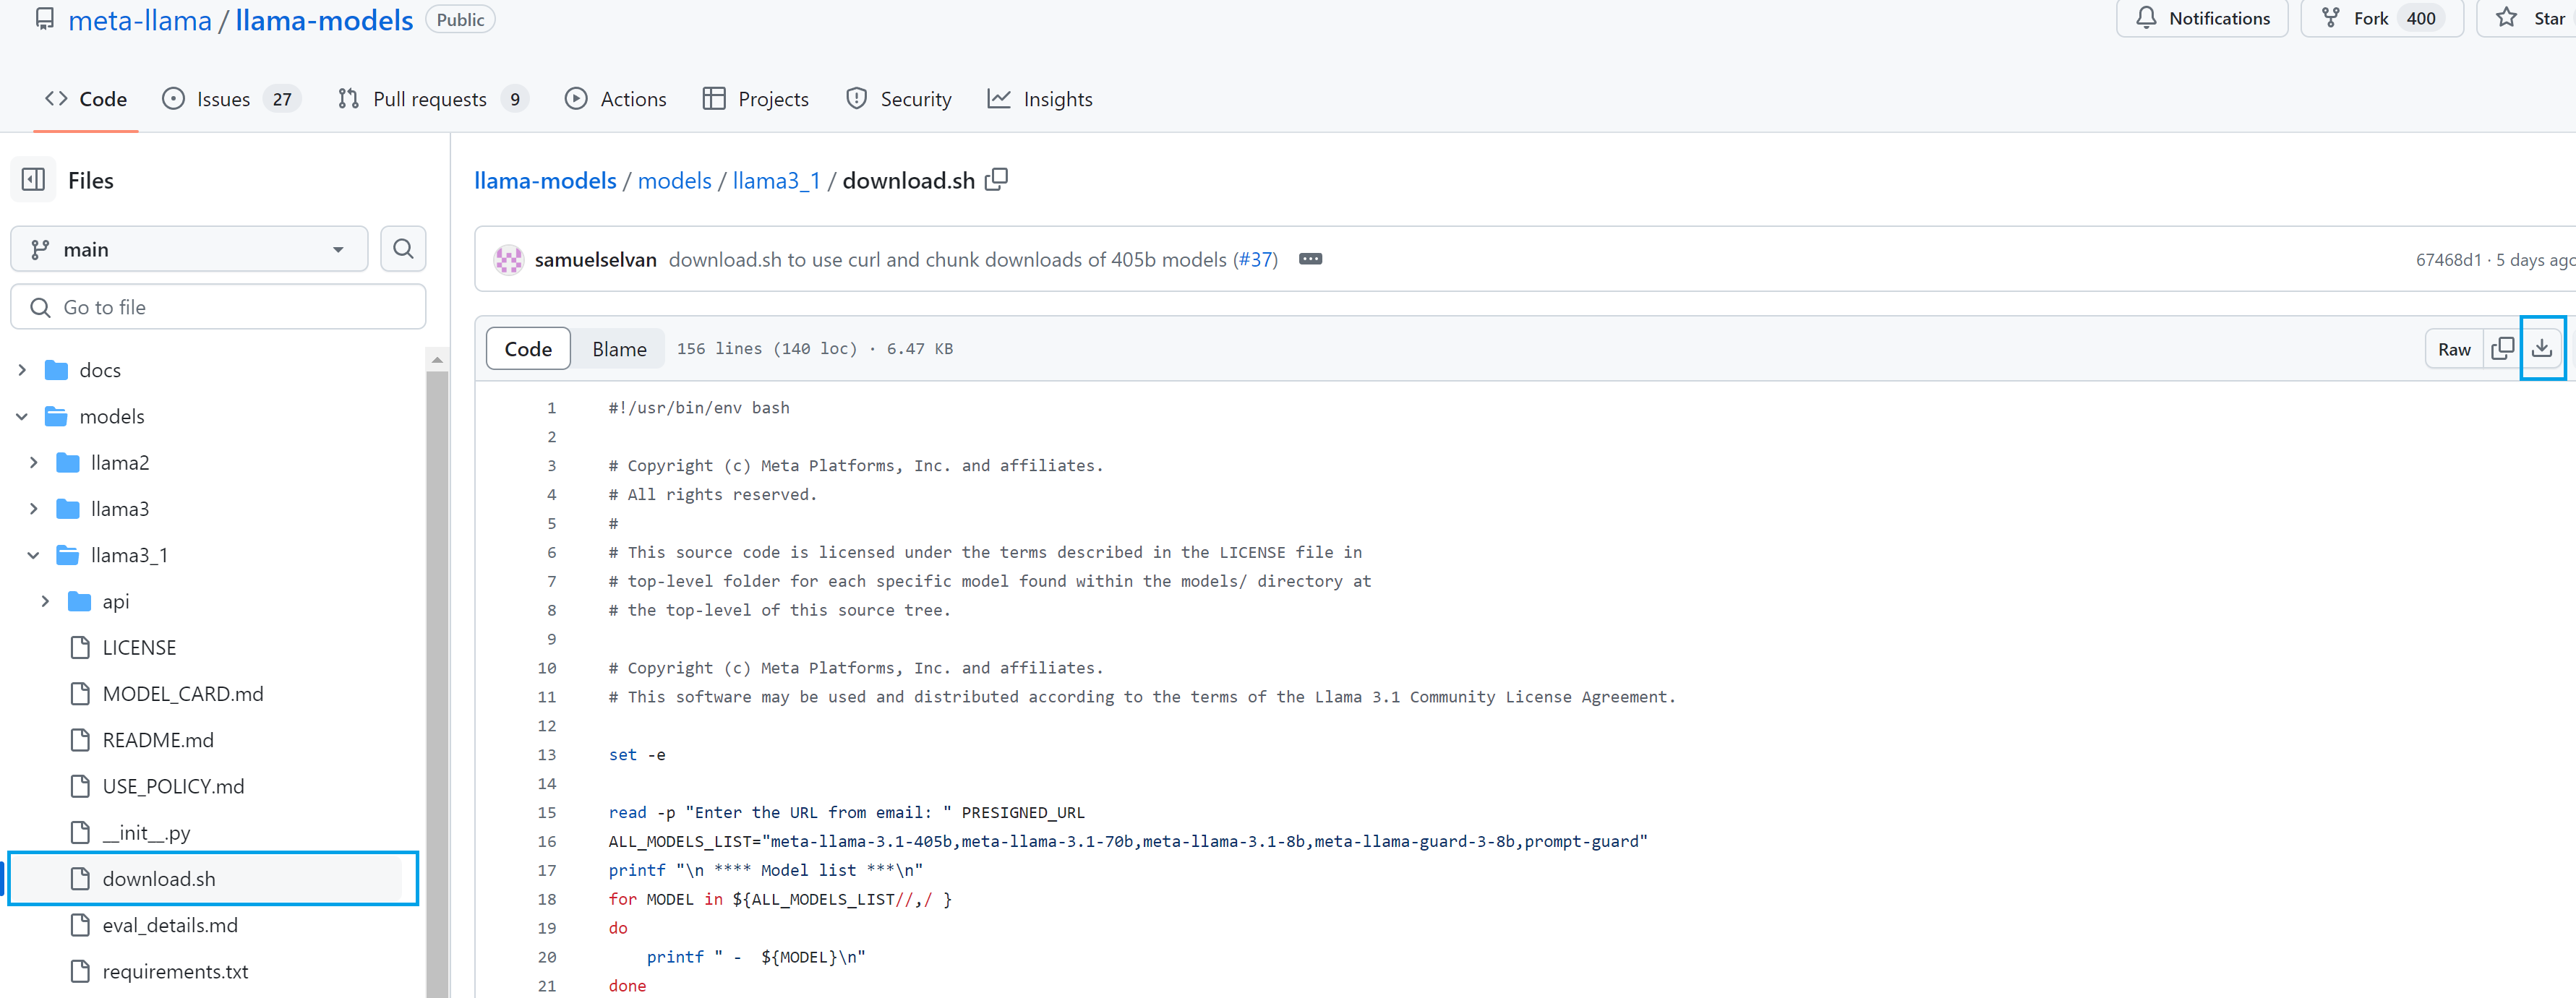Expand the docs folder
Screen dimensions: 2576x998
point(22,370)
